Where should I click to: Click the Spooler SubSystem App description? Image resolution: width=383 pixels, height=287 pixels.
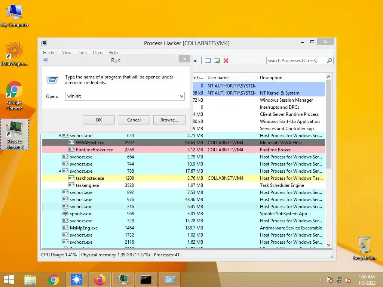(284, 213)
